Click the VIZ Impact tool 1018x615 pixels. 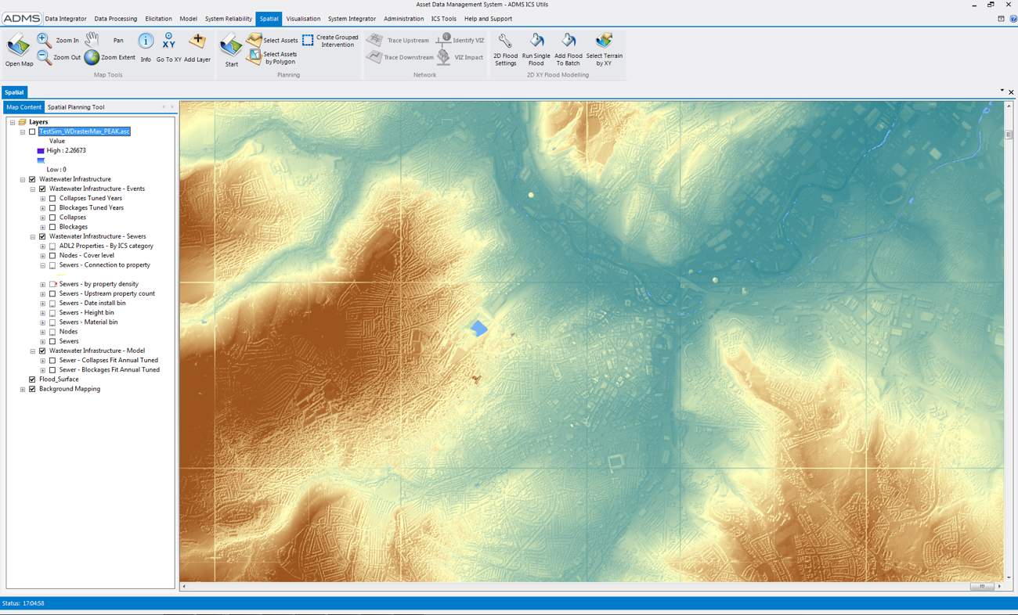tap(460, 57)
